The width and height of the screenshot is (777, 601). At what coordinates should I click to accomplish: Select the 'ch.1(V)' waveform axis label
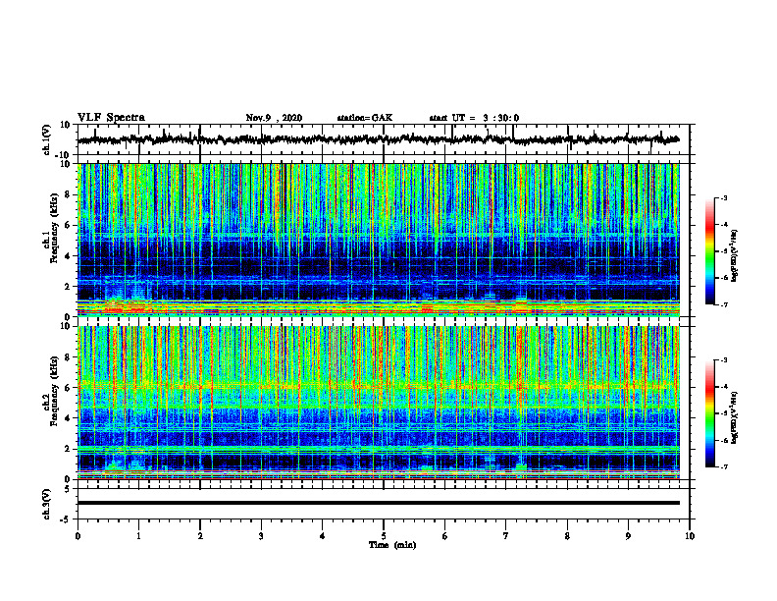point(47,139)
